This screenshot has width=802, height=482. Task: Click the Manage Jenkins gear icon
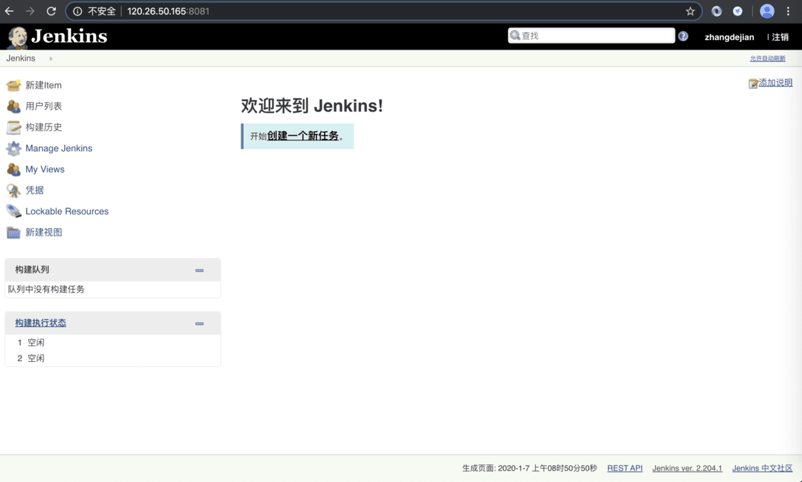[x=14, y=149]
